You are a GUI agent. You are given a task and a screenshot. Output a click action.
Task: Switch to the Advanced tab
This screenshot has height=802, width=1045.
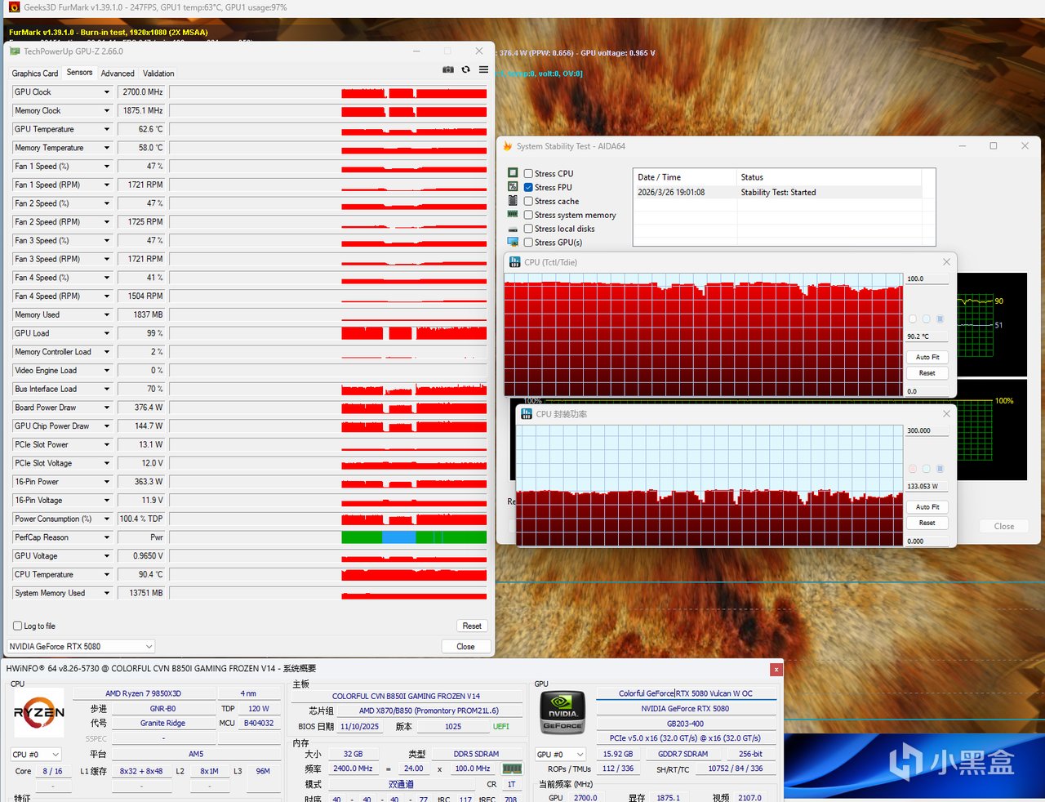tap(118, 74)
